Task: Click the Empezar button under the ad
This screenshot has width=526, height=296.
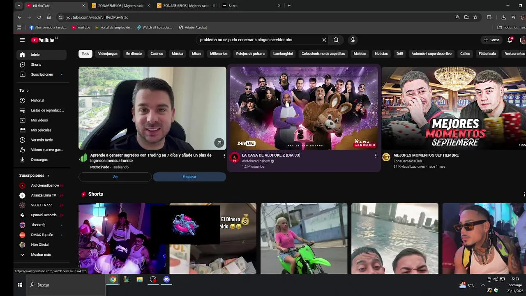Action: coord(189,177)
